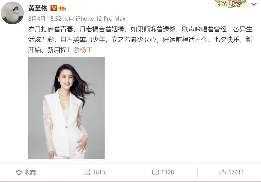Click the orange V verified badge
This screenshot has width=261, height=182.
pyautogui.click(x=54, y=8)
